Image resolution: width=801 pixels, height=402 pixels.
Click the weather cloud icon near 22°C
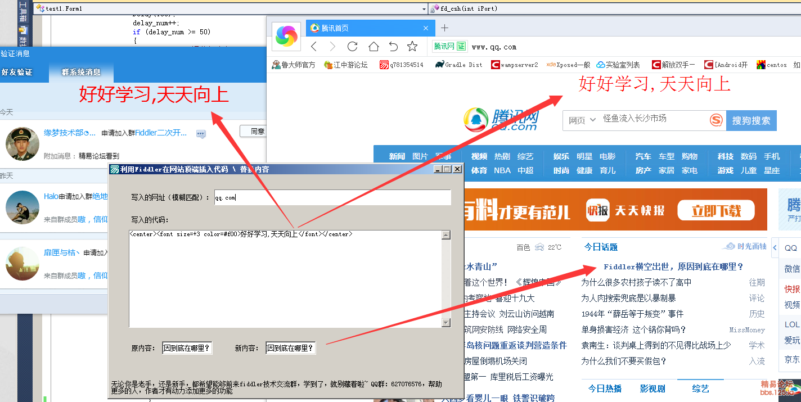539,247
